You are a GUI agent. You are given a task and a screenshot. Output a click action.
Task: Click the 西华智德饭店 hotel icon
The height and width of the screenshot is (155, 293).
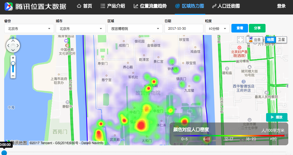[x=244, y=81]
